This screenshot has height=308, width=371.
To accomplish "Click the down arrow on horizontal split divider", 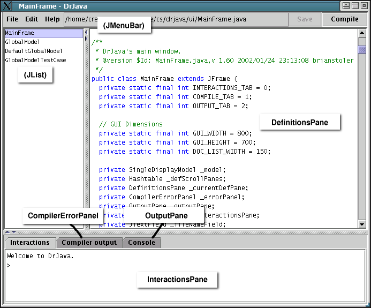I will tap(14, 232).
